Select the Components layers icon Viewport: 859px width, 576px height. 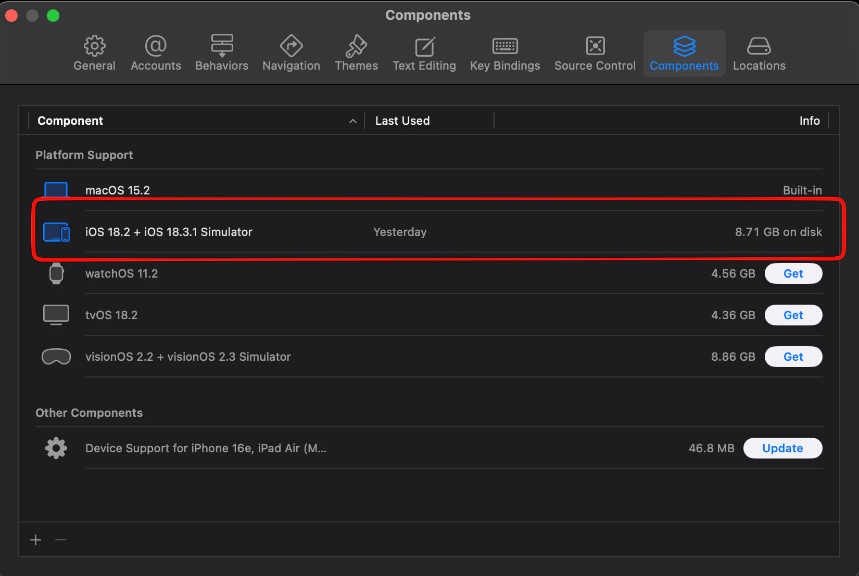684,46
